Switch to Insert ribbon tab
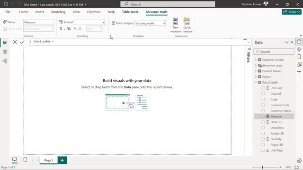This screenshot has width=303, height=170. click(39, 12)
